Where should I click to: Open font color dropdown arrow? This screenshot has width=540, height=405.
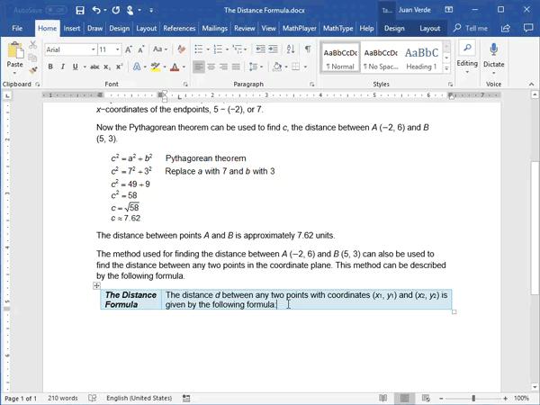[184, 67]
